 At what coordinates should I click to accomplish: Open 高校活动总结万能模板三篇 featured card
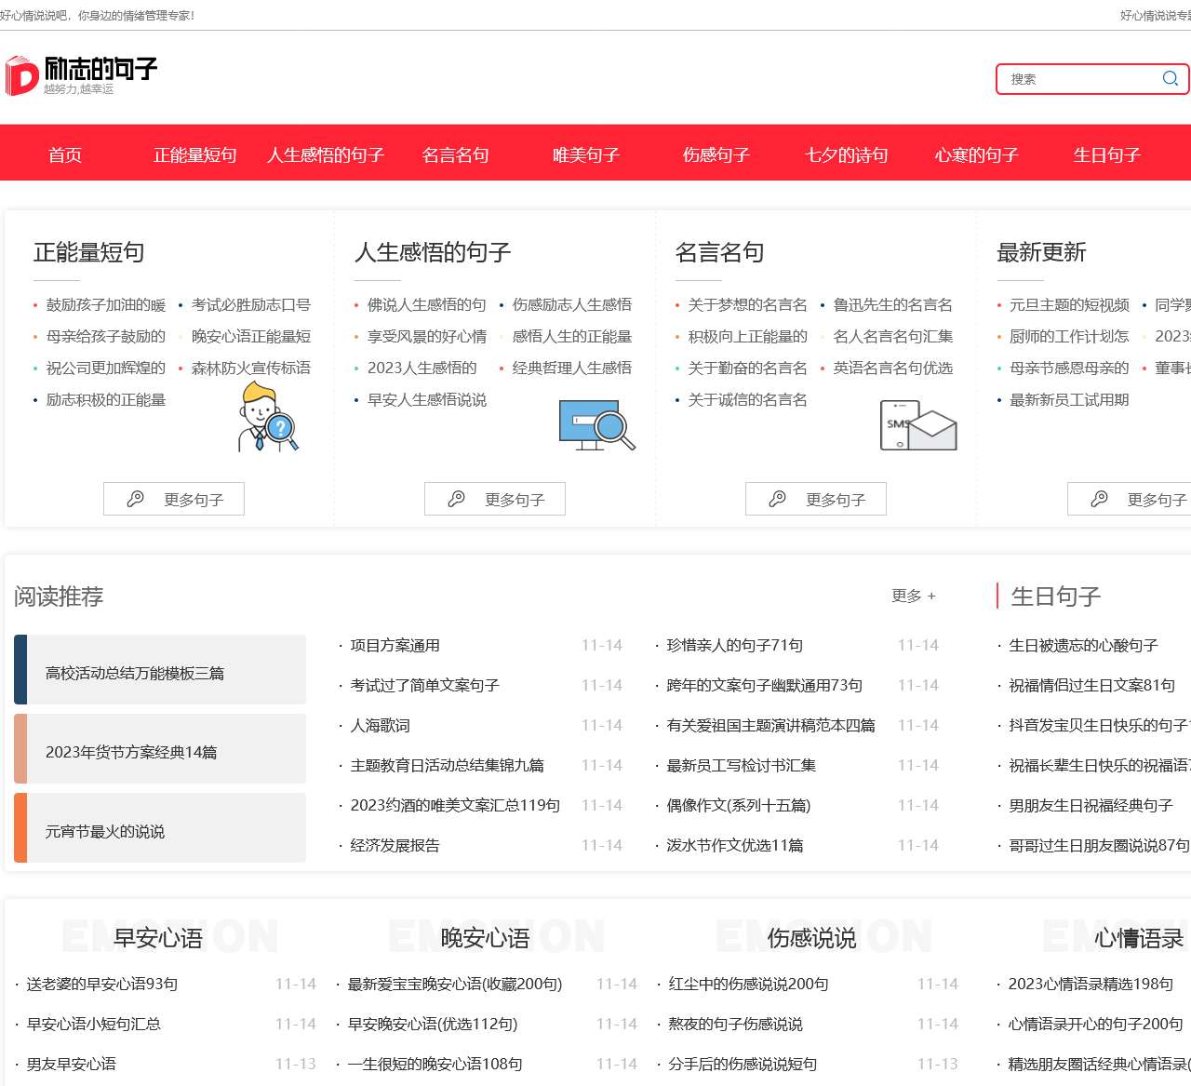coord(160,670)
